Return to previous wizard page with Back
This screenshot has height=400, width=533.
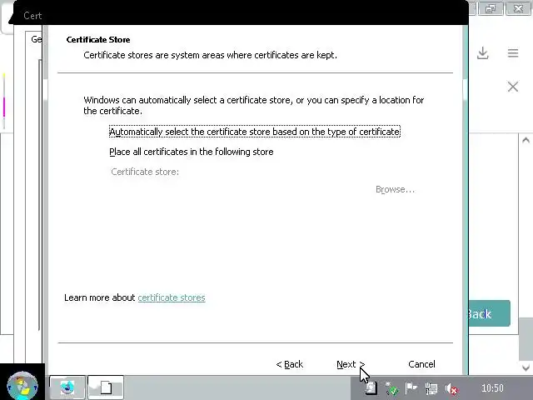pyautogui.click(x=289, y=364)
